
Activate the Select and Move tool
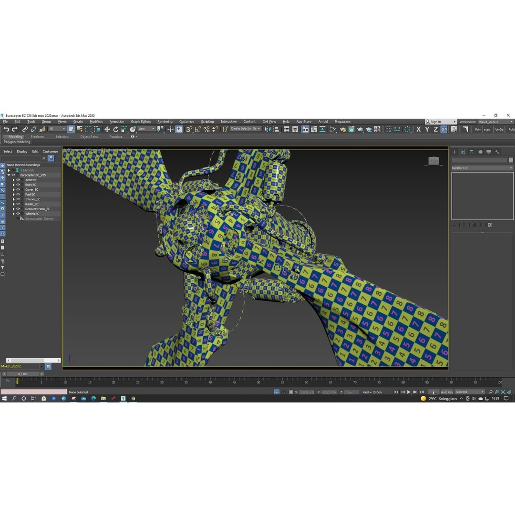(107, 129)
